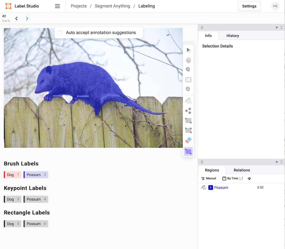Click the zoom in magnifier tool

(x=188, y=70)
